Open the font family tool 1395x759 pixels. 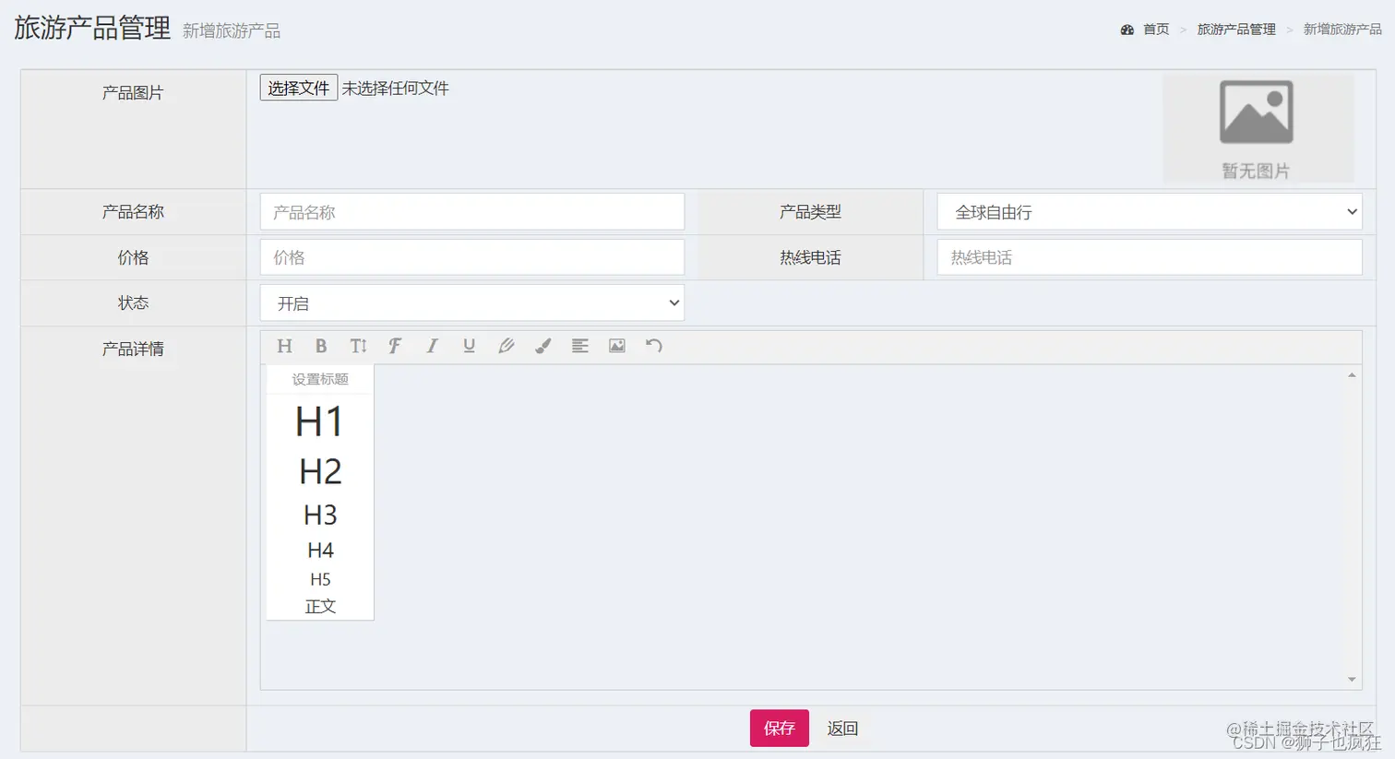[x=395, y=346]
